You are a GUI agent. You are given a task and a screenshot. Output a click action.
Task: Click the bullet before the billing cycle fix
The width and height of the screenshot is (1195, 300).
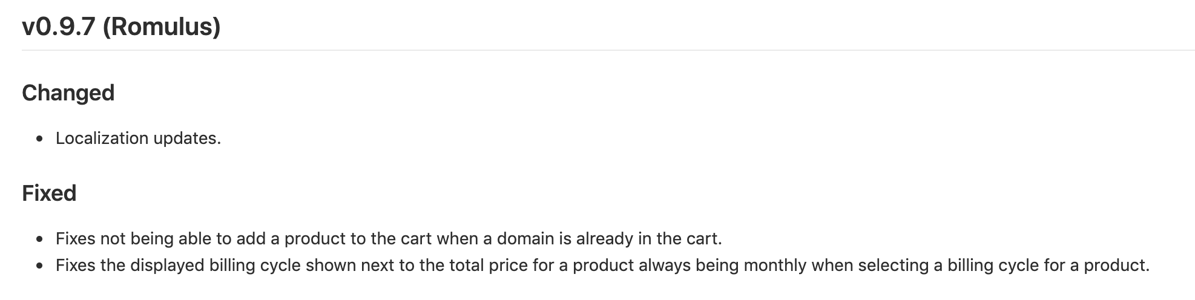(x=40, y=266)
